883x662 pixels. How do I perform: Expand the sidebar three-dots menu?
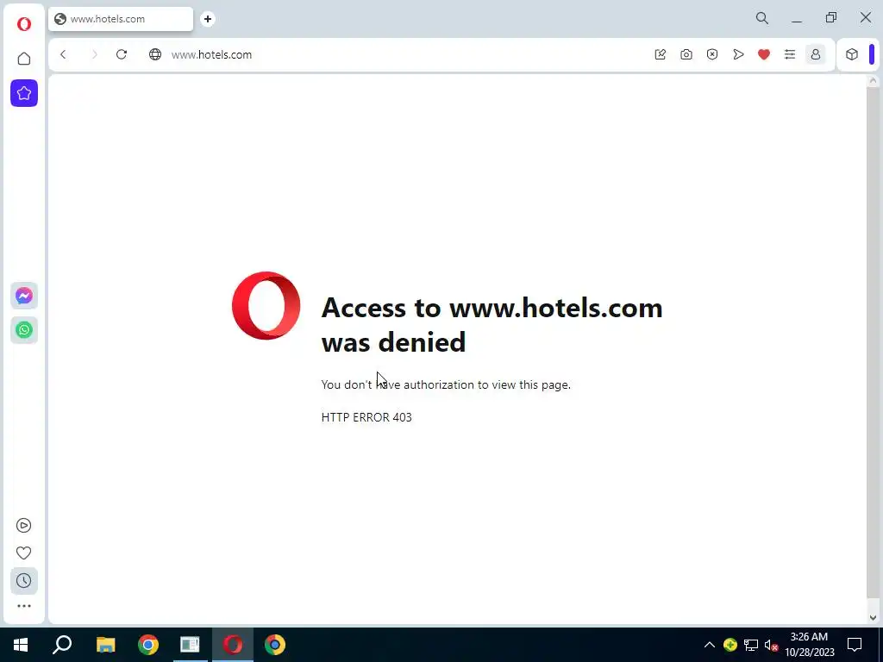click(23, 606)
